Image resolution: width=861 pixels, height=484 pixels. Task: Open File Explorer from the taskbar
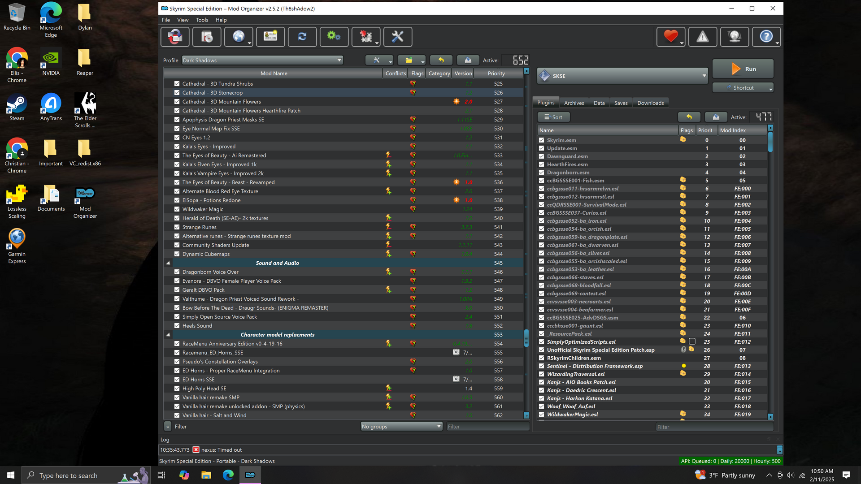(206, 475)
